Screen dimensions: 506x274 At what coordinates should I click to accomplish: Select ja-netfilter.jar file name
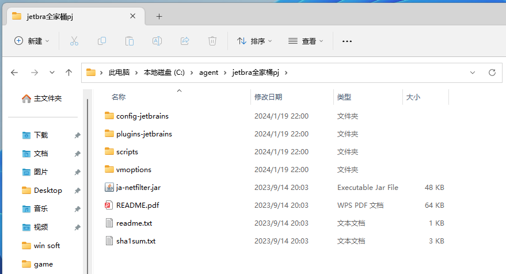coord(138,188)
